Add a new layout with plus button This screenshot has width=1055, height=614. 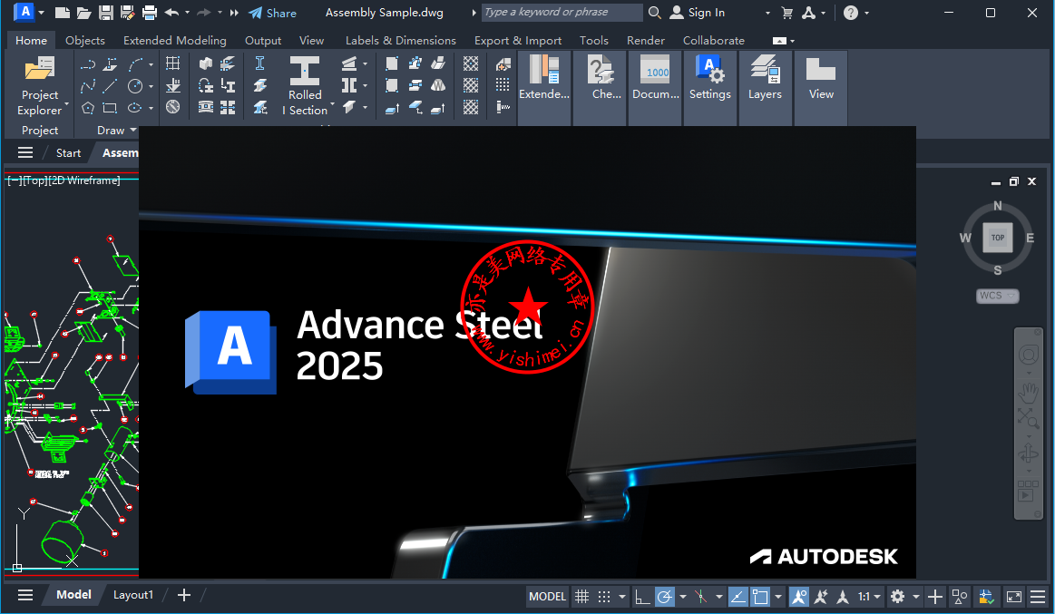point(183,594)
